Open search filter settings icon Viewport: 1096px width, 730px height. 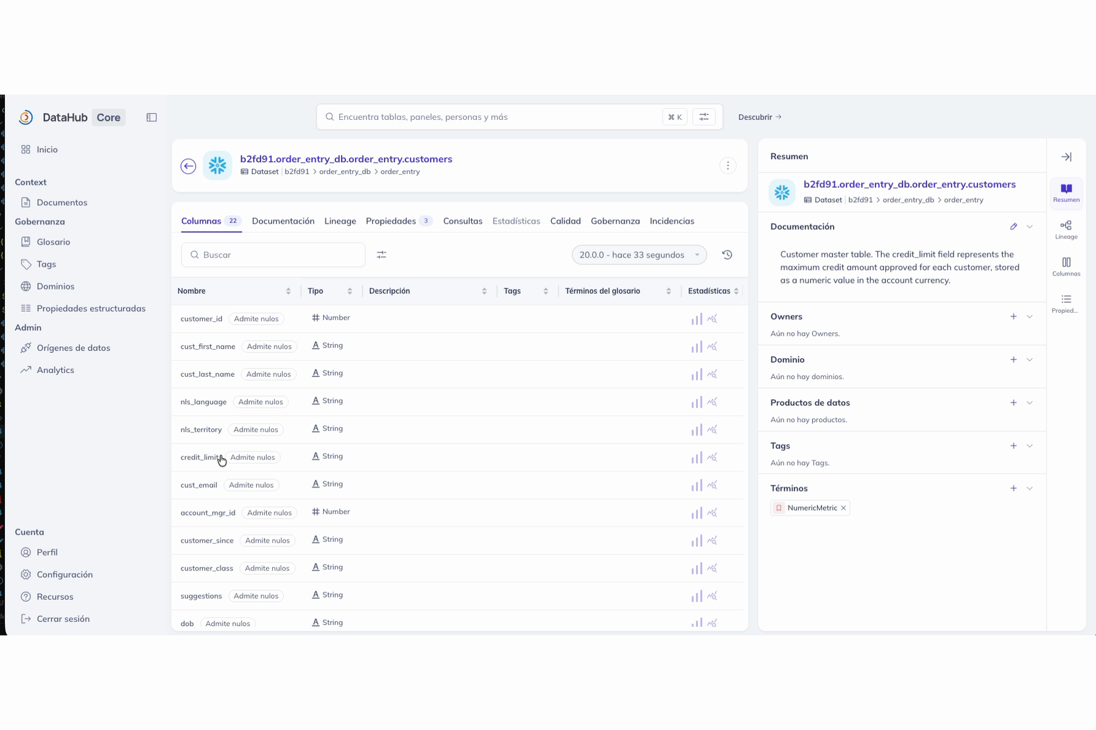pos(704,117)
